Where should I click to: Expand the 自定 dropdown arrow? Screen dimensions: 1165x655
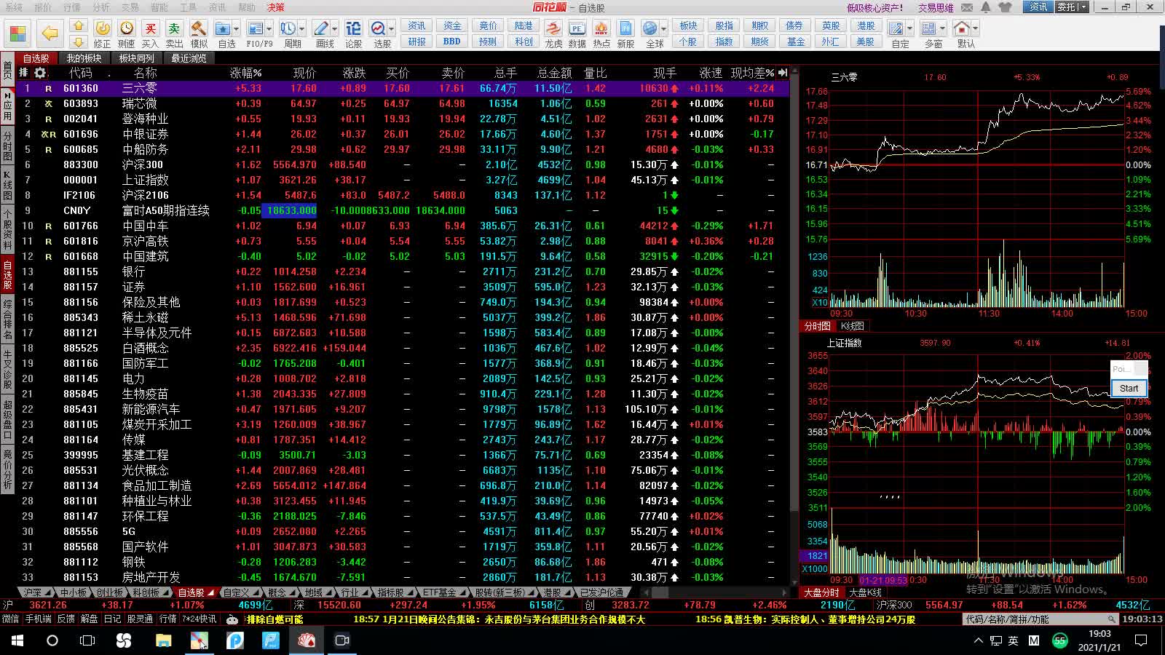point(909,29)
